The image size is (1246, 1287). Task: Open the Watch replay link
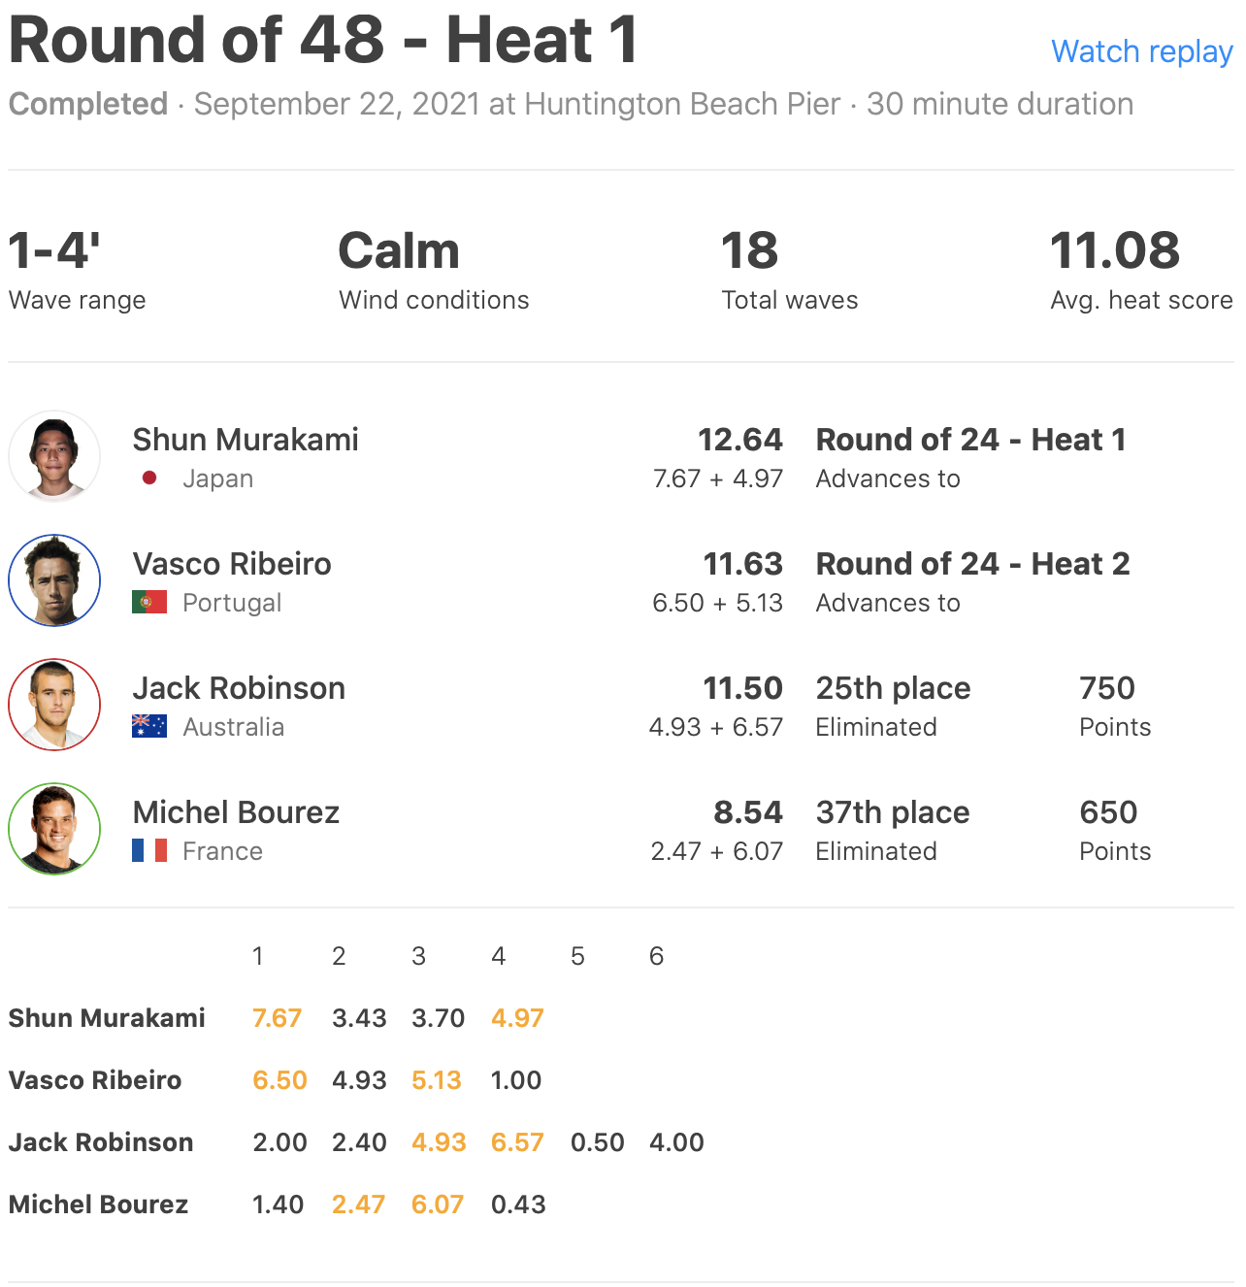[x=1141, y=51]
